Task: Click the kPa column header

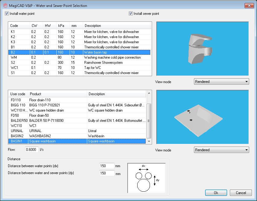Action: point(63,26)
